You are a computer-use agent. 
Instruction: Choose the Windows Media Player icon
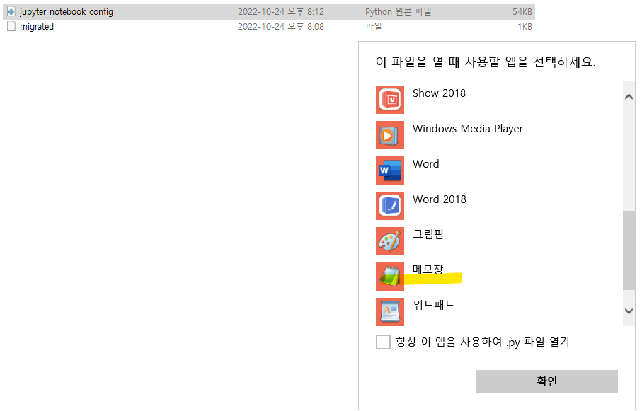pyautogui.click(x=390, y=135)
